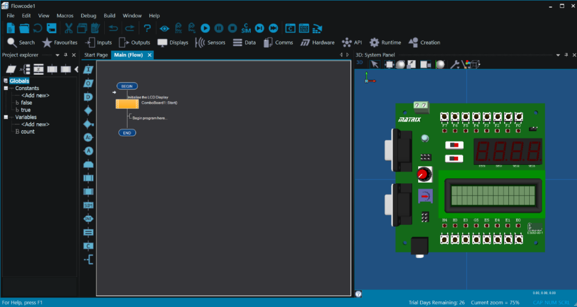This screenshot has width=577, height=307.
Task: Switch to the Start Page tab
Action: pos(95,55)
